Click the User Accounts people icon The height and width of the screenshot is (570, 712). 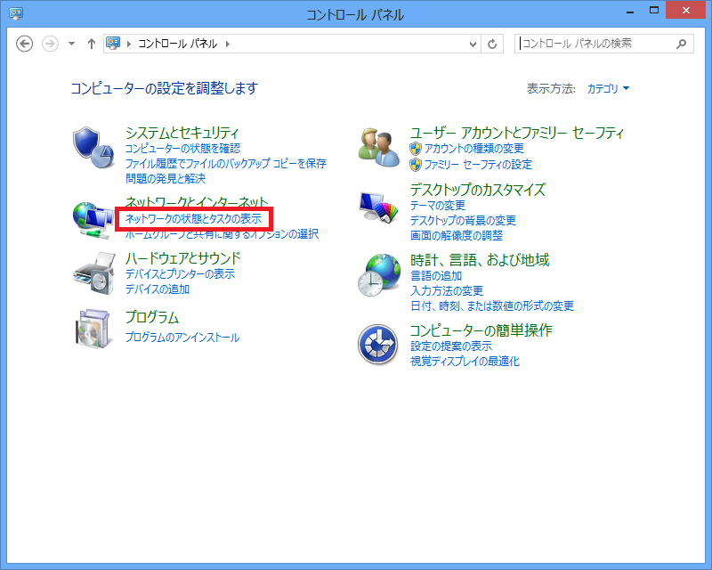380,146
